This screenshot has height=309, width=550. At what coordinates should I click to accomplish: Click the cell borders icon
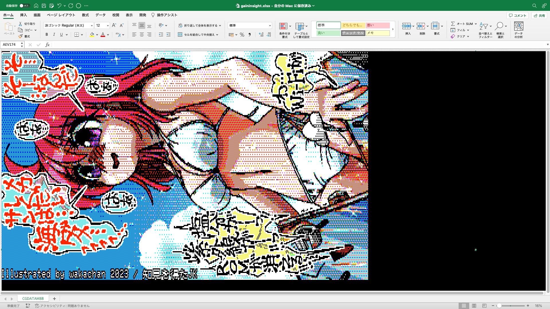click(76, 35)
